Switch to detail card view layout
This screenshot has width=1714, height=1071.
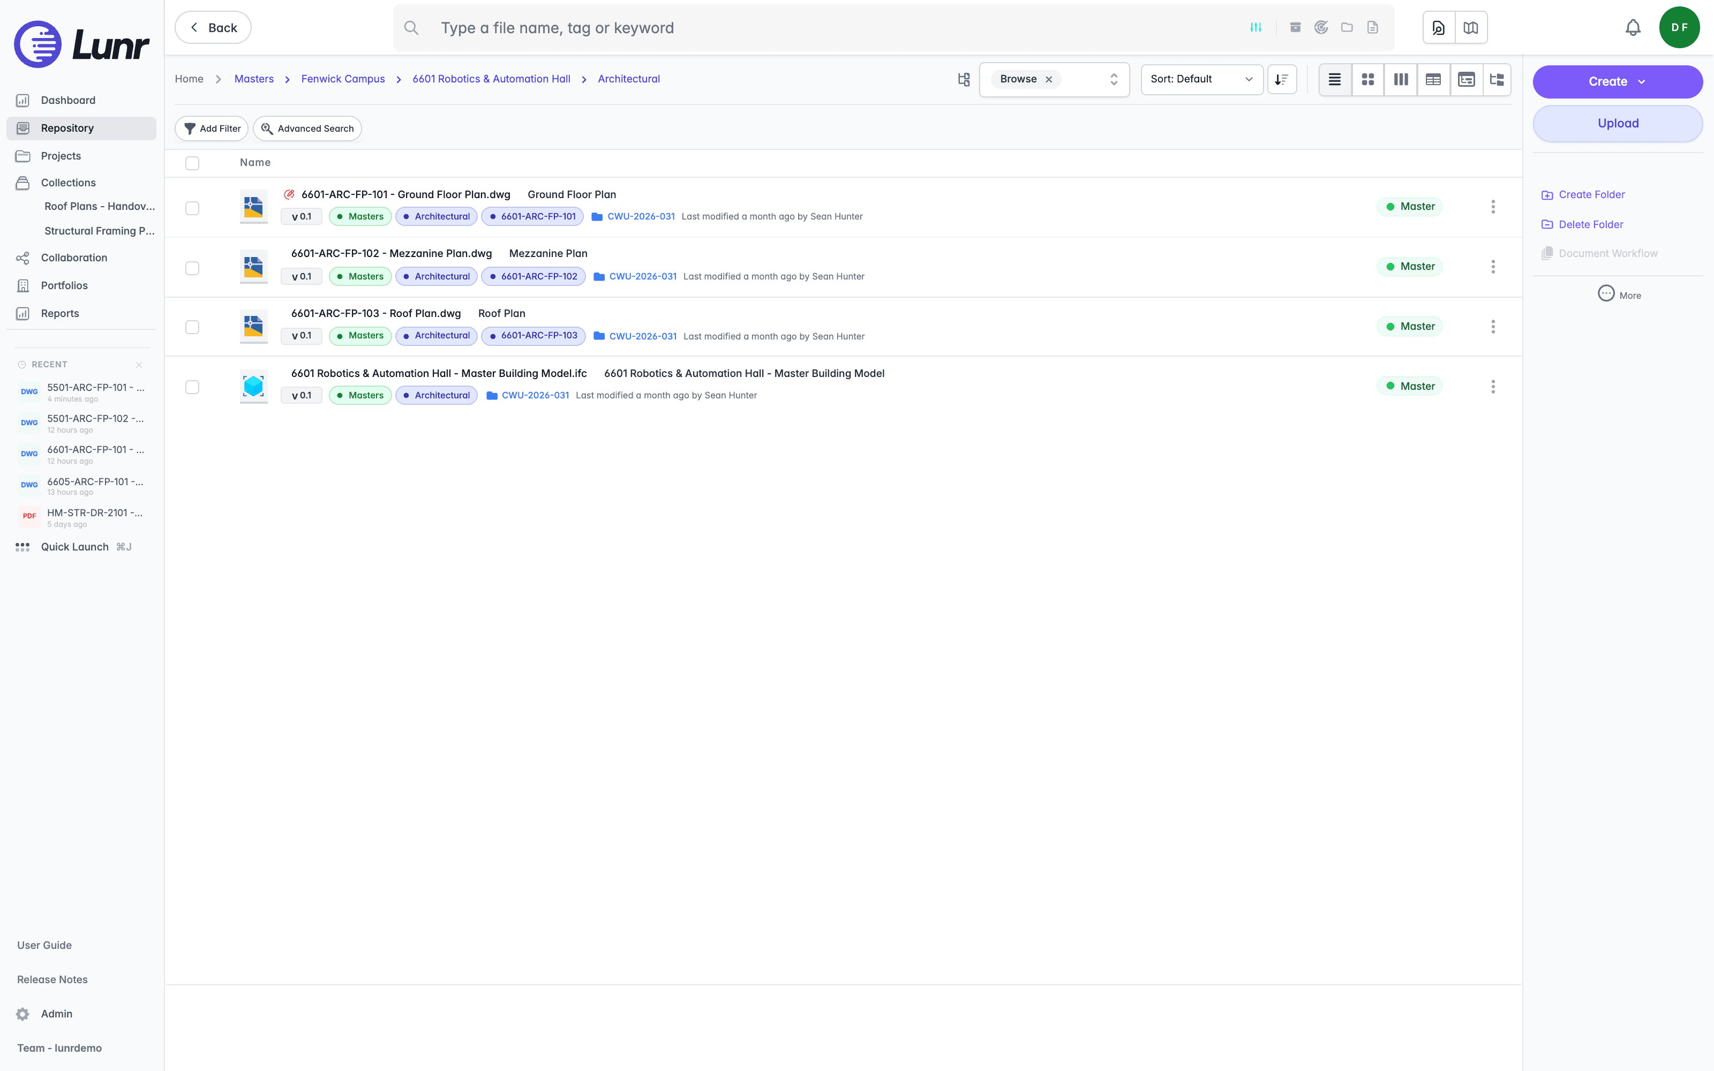[x=1466, y=79]
